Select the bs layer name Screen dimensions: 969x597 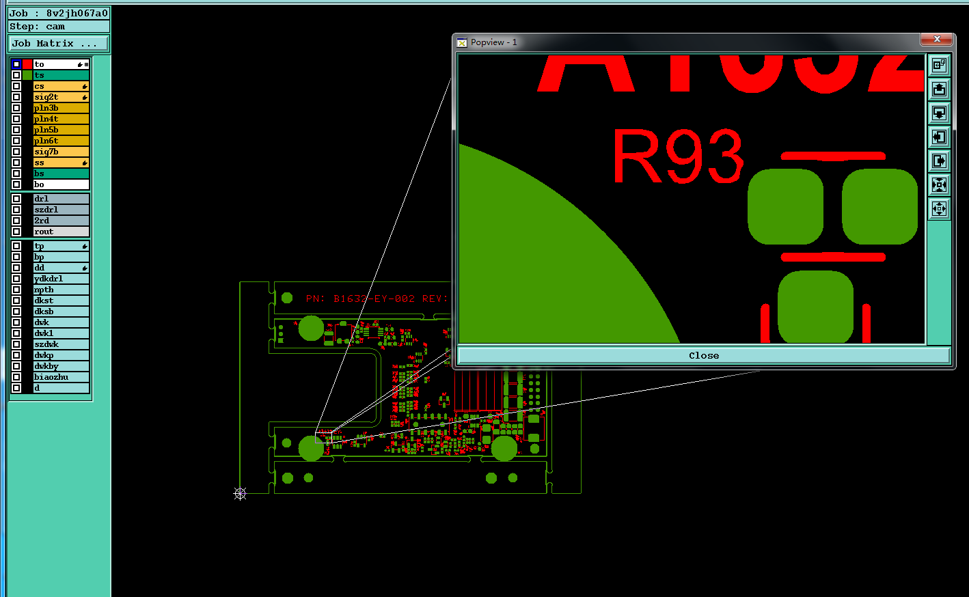pyautogui.click(x=62, y=173)
